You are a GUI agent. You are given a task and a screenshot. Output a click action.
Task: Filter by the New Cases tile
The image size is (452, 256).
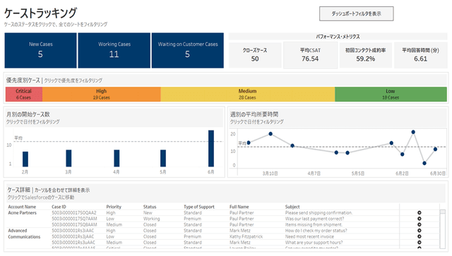[x=41, y=50]
